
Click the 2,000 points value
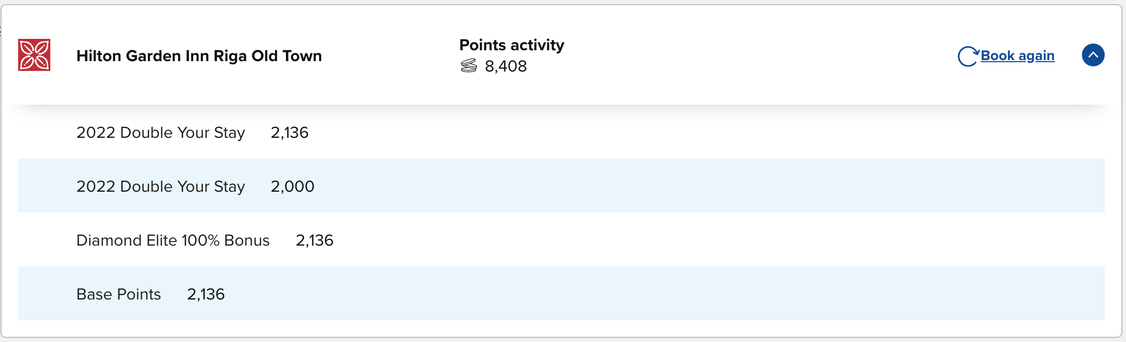[x=293, y=187]
